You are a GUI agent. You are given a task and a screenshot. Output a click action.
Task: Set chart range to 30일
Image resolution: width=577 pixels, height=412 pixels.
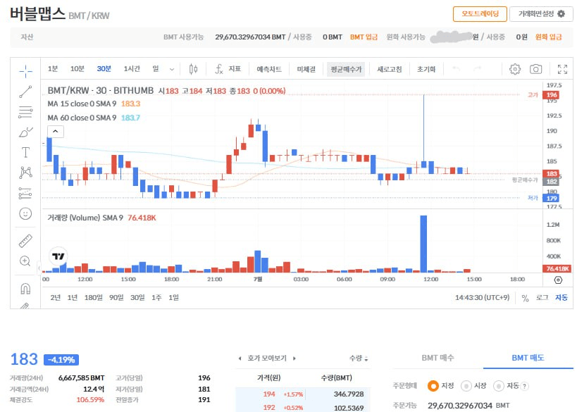coord(137,298)
